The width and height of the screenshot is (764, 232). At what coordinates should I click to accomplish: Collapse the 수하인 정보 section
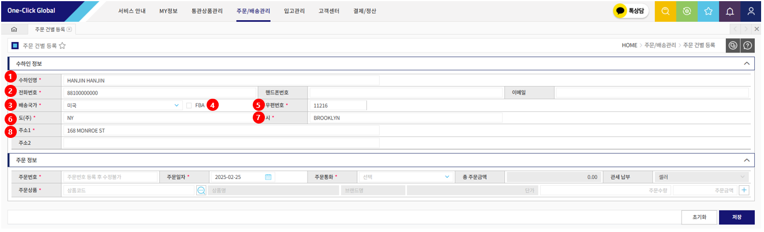coord(747,63)
